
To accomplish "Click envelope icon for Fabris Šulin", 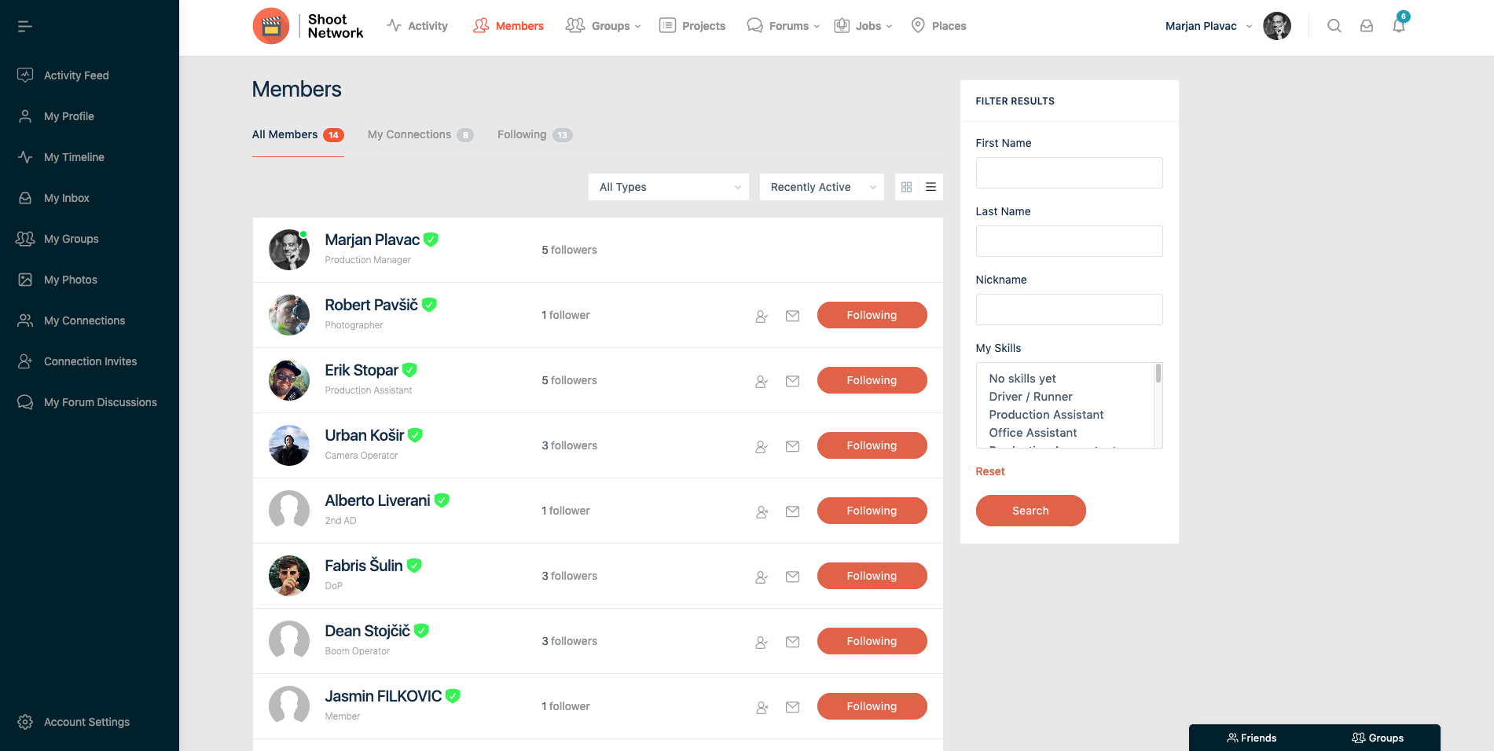I will (792, 577).
